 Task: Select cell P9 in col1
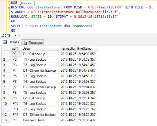16,98
